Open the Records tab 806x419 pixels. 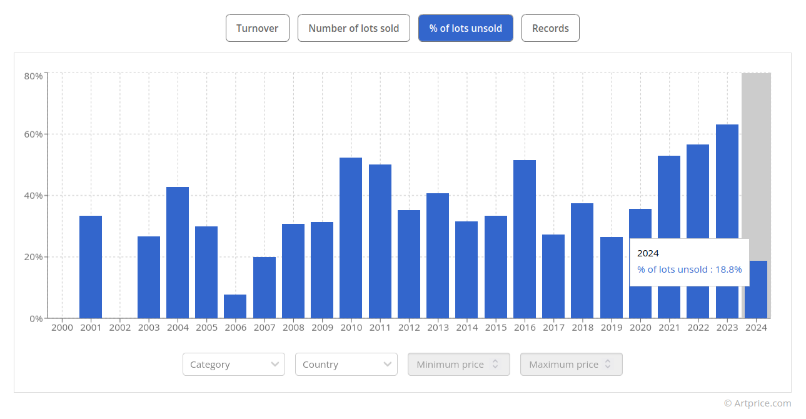(x=550, y=28)
